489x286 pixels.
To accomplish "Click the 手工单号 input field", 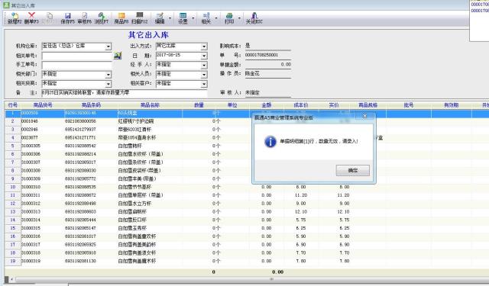I will tap(76, 66).
